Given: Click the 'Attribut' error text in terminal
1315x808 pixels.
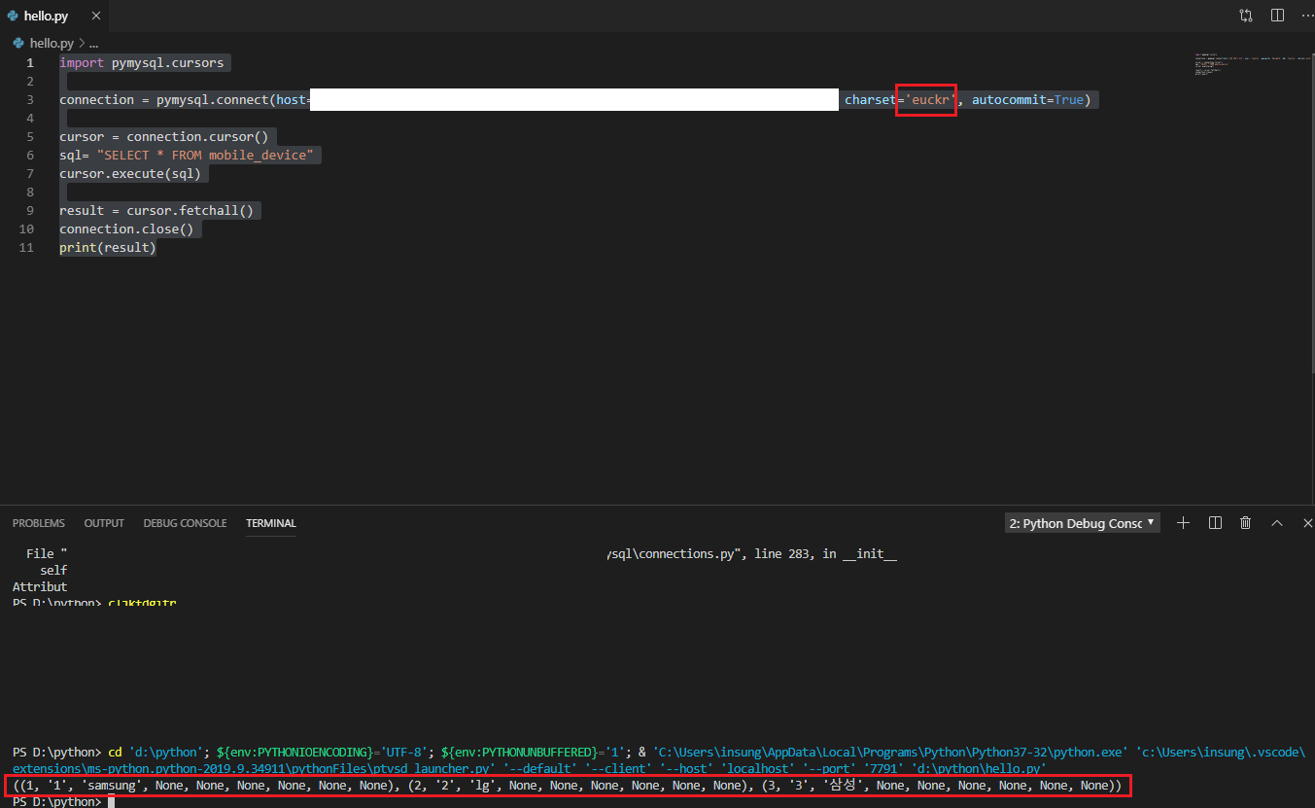Looking at the screenshot, I should (40, 587).
